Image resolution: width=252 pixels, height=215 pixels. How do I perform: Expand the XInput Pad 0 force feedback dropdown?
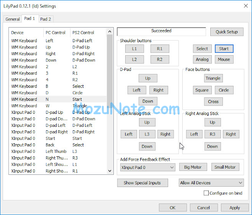[148, 167]
